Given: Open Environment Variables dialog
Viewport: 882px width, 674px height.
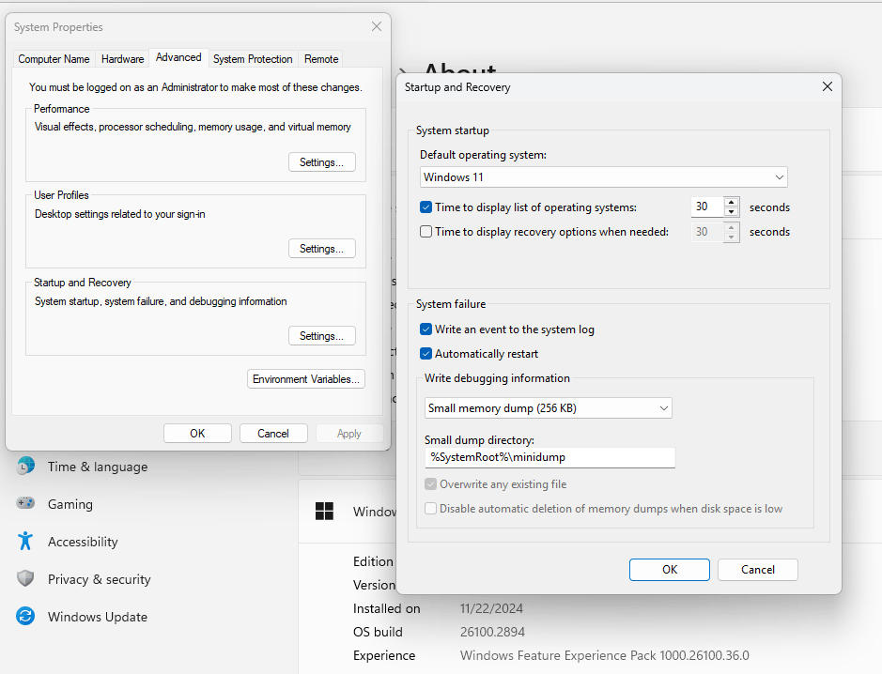Looking at the screenshot, I should (x=306, y=379).
